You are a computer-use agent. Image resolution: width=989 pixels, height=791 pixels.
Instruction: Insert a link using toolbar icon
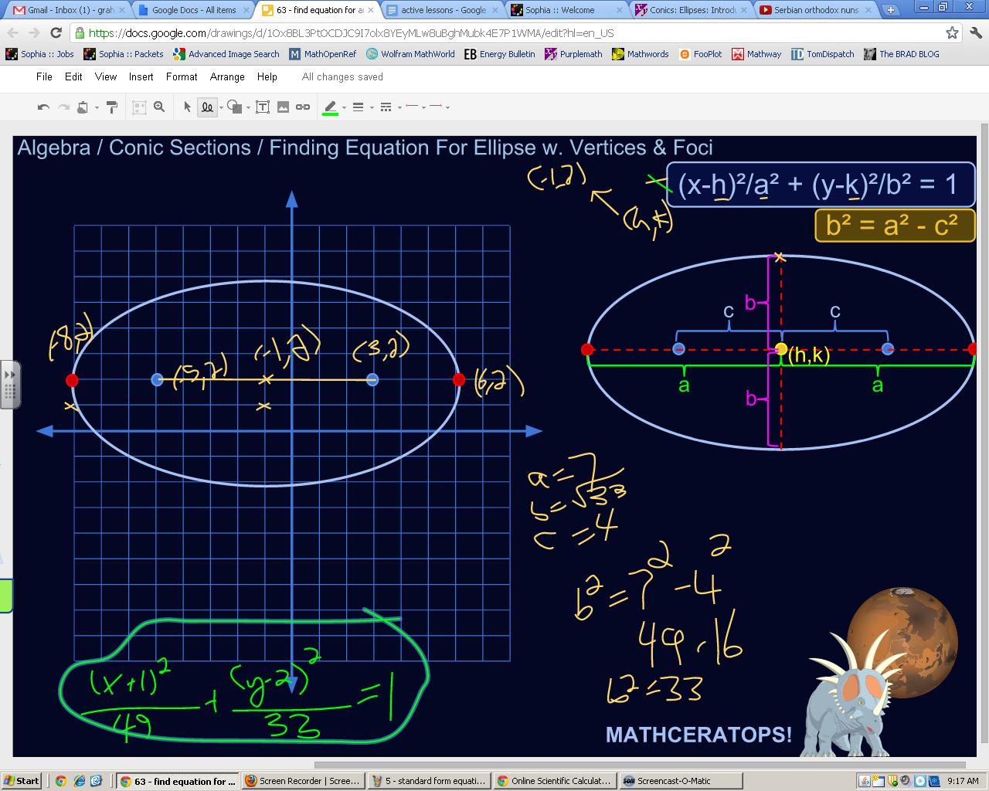click(303, 107)
